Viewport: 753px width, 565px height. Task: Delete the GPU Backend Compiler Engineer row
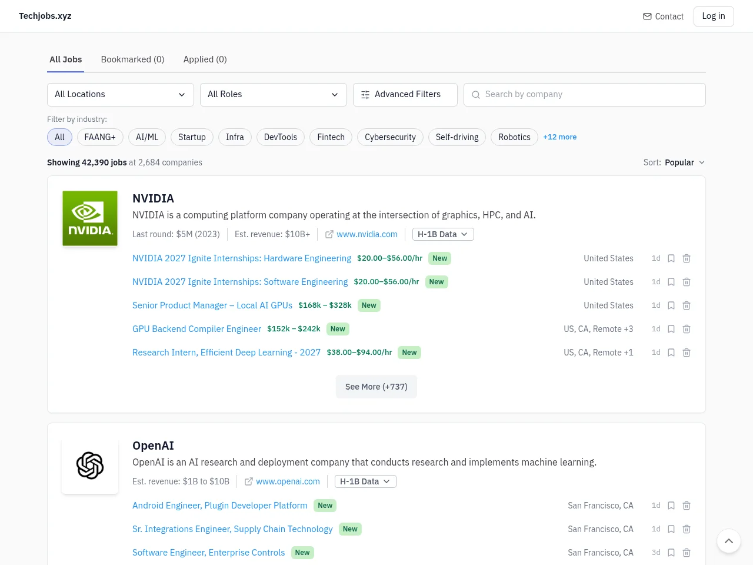click(687, 329)
